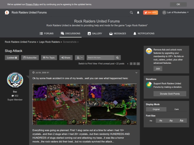This screenshot has width=194, height=145.
Task: Click the Tapatalk logo icon
Action: [7, 13]
